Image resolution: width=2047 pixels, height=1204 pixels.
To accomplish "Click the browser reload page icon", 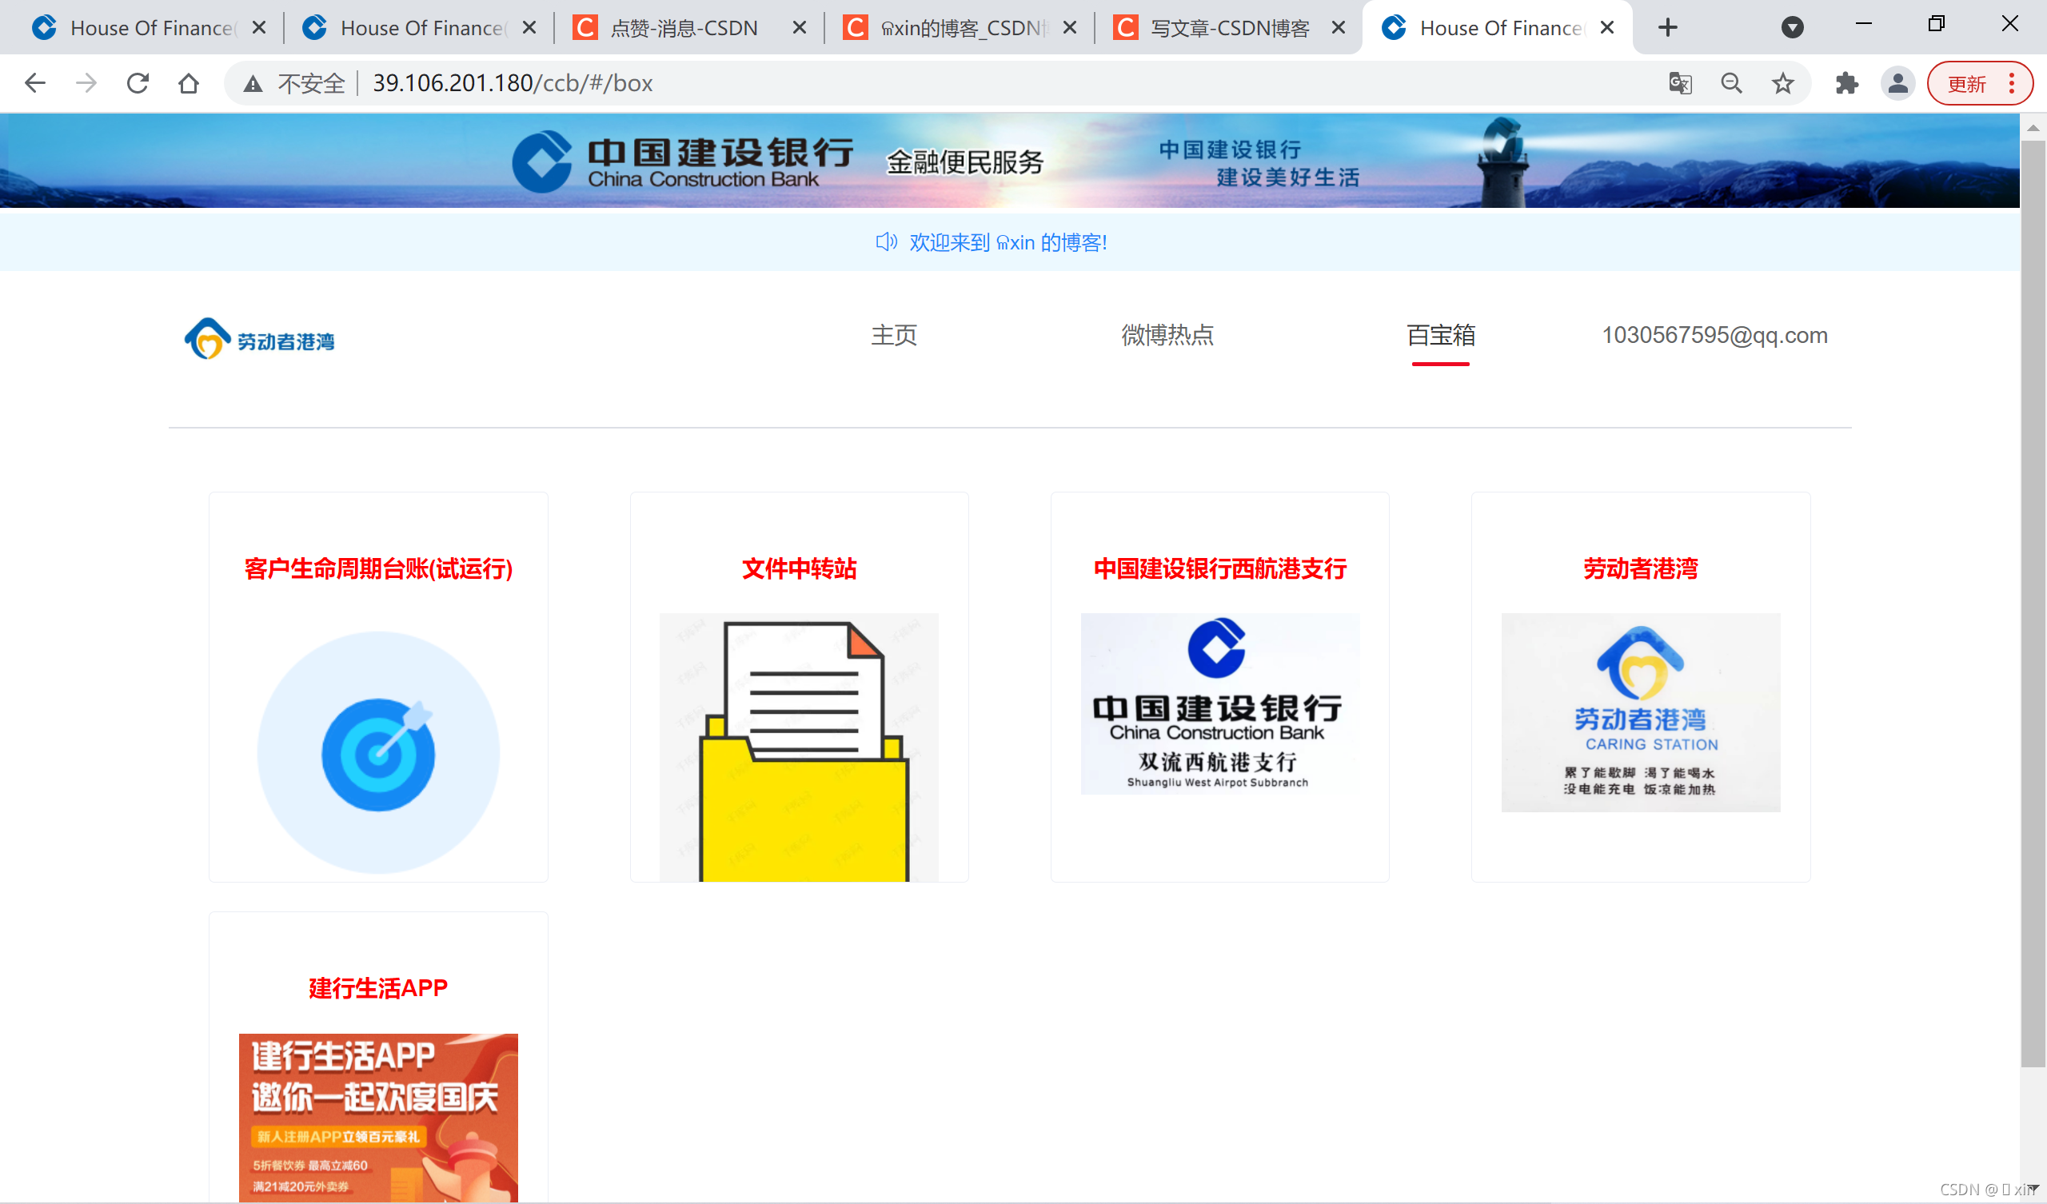I will 138,83.
